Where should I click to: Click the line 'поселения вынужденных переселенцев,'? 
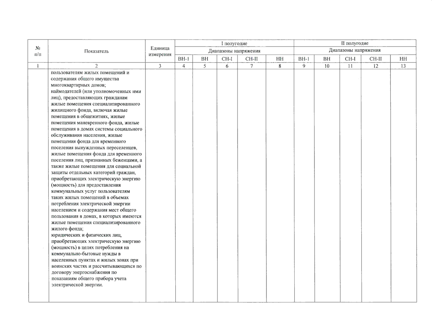(x=94, y=148)
